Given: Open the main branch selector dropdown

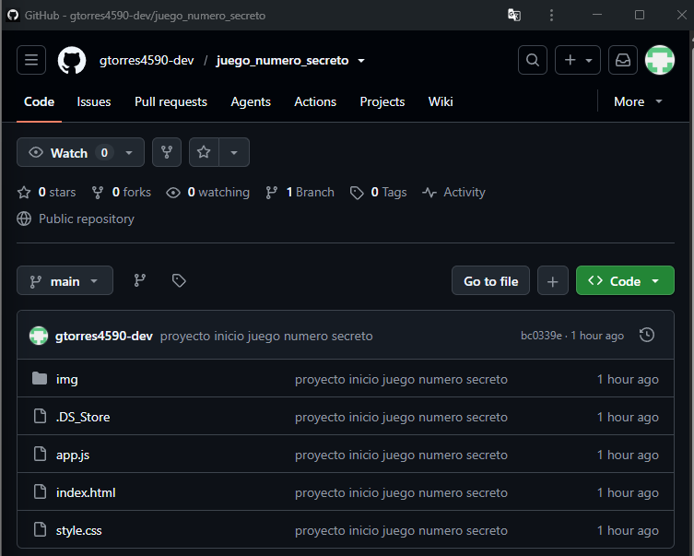Looking at the screenshot, I should pyautogui.click(x=65, y=280).
